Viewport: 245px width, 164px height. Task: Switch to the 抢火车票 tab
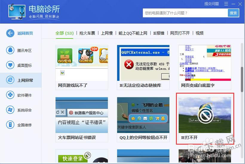(87, 33)
